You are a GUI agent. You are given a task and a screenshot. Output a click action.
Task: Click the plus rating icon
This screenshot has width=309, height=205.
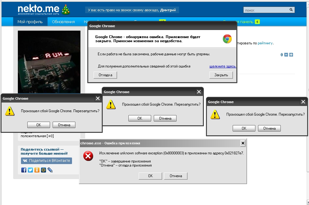coord(291,55)
